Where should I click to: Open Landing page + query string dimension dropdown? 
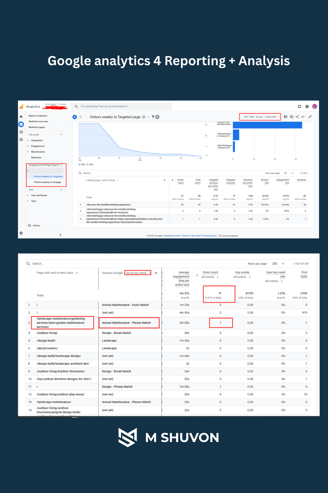click(x=102, y=180)
